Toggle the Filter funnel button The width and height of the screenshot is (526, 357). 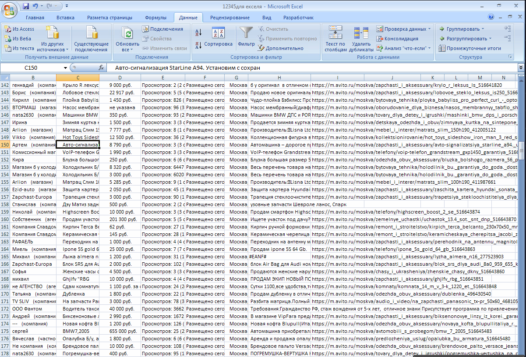(246, 37)
